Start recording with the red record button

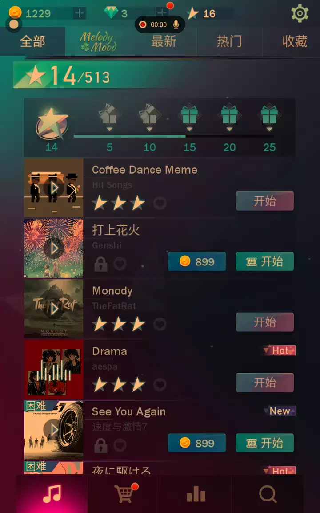pyautogui.click(x=143, y=24)
